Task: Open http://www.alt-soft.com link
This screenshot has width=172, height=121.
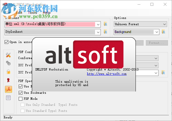Action: [107, 74]
